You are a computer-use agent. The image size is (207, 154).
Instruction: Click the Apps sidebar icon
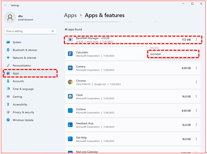click(x=8, y=73)
